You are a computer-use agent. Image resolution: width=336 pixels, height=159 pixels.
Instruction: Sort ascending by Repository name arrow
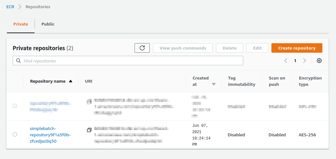point(71,81)
